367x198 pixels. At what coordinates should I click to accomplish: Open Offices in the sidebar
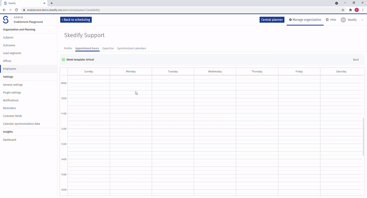7,61
